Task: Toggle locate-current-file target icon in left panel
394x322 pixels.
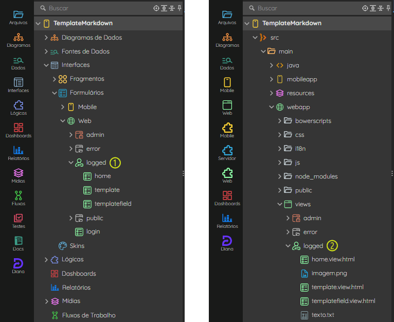Action: [x=156, y=8]
